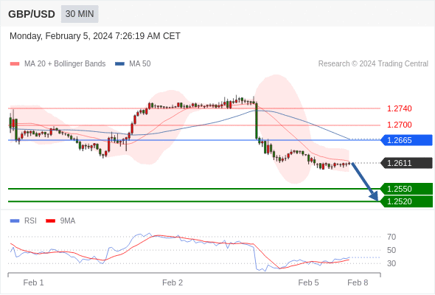This screenshot has height=295, width=435.
Task: Click the 9MA red legend swatch
Action: (x=50, y=221)
